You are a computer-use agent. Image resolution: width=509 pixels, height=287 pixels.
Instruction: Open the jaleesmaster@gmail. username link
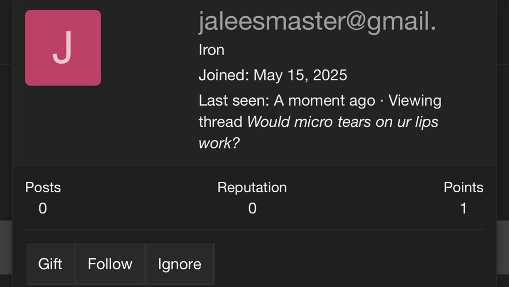(317, 22)
